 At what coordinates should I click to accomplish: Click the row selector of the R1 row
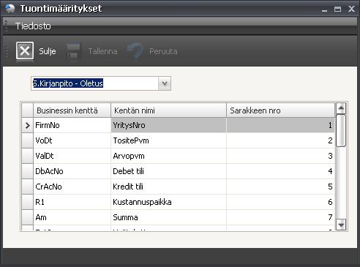tap(27, 202)
